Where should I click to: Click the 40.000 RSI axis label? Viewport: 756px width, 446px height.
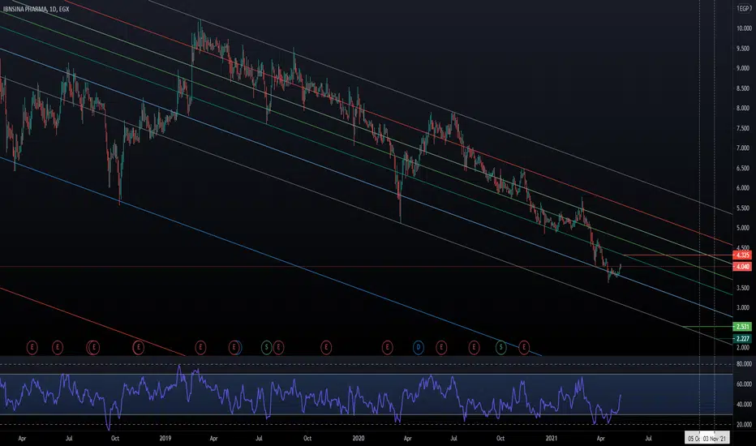[x=744, y=405]
